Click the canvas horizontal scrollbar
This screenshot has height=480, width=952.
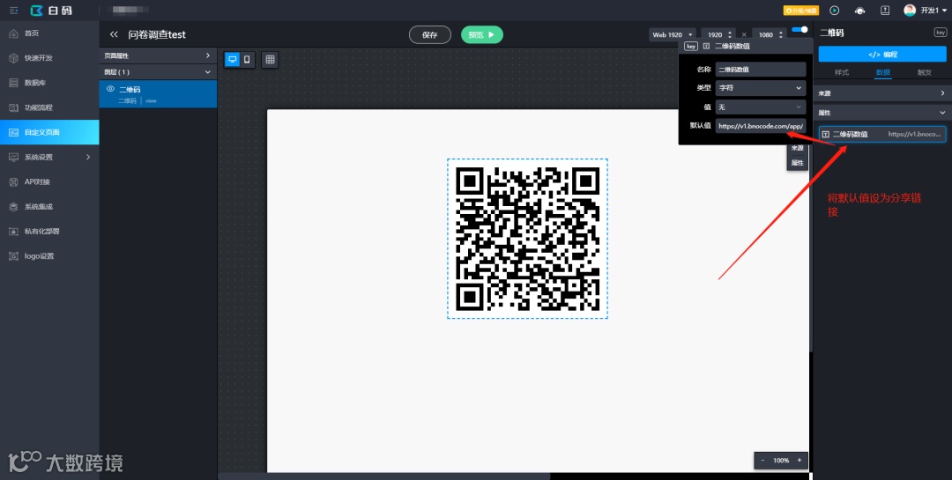click(x=383, y=476)
